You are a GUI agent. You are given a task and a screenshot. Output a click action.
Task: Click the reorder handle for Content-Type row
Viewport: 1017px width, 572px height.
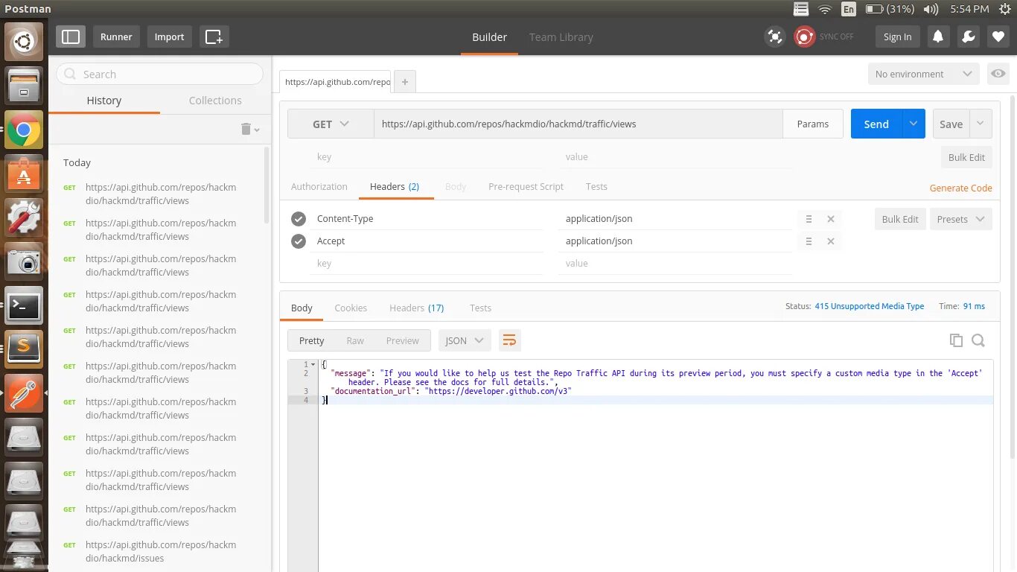(x=809, y=219)
